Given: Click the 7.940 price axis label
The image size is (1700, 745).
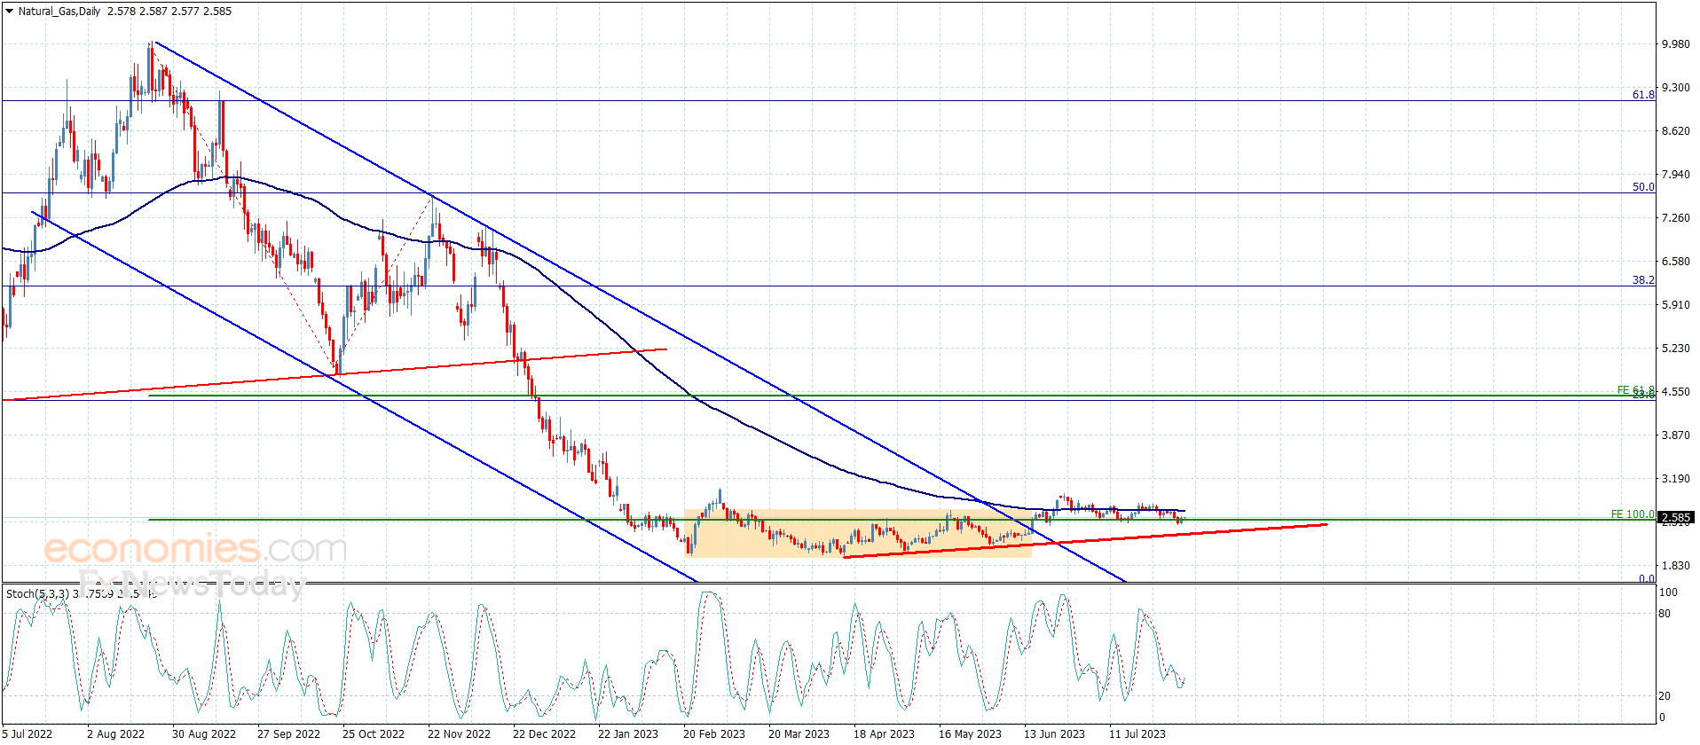Looking at the screenshot, I should click(x=1676, y=175).
